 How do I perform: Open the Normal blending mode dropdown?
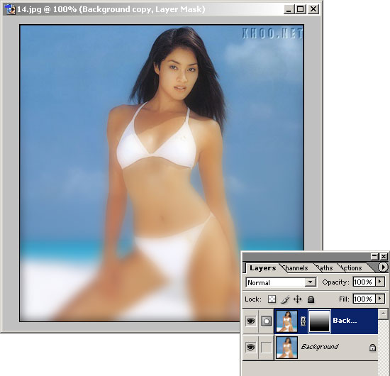click(281, 282)
